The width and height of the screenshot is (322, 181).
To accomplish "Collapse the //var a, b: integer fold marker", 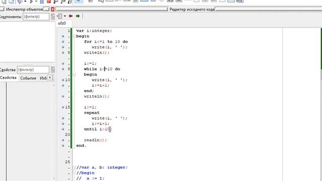I will (x=74, y=167).
